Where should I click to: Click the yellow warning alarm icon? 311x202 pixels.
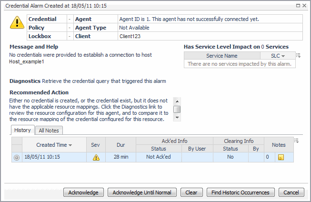click(x=17, y=22)
